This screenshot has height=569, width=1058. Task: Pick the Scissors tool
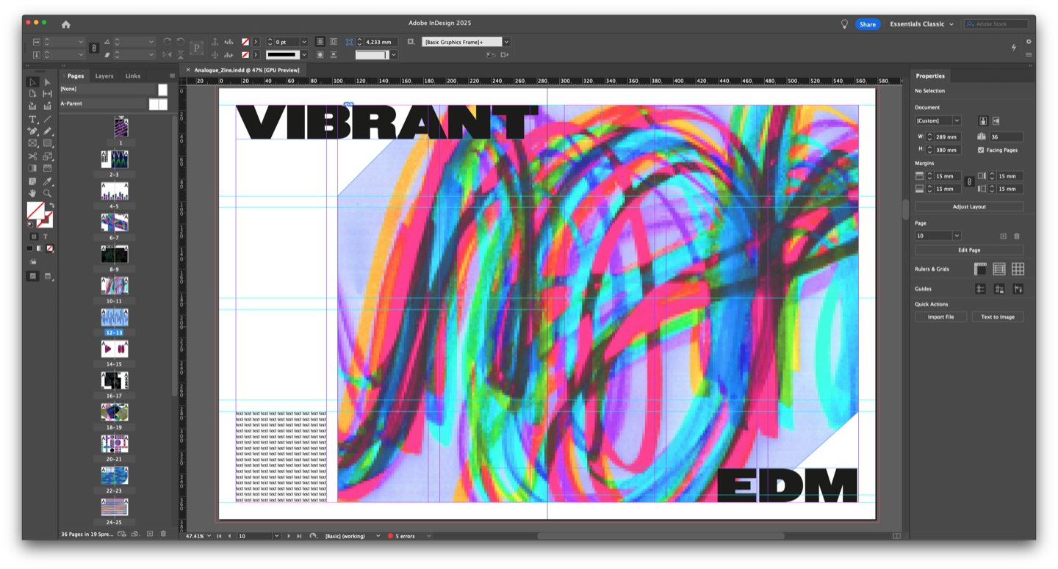[x=32, y=156]
